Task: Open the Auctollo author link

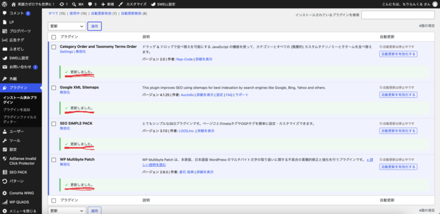Action: point(187,95)
